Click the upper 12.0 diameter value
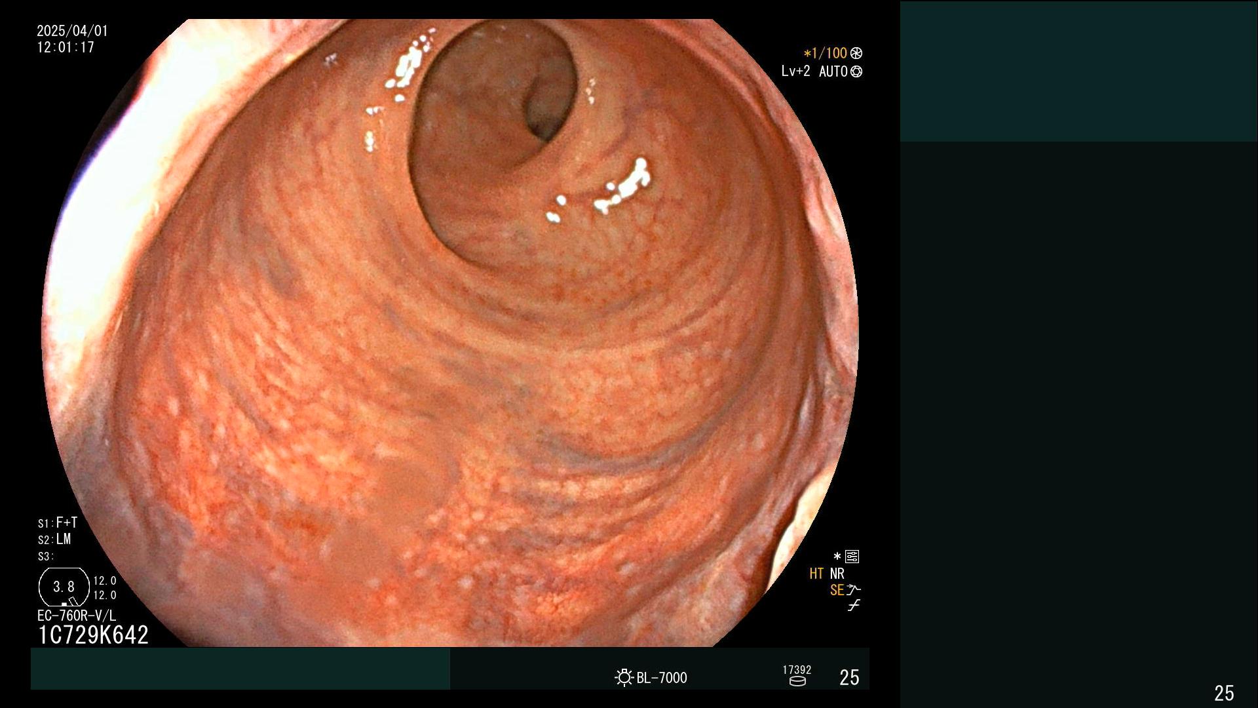The image size is (1258, 708). (x=105, y=581)
